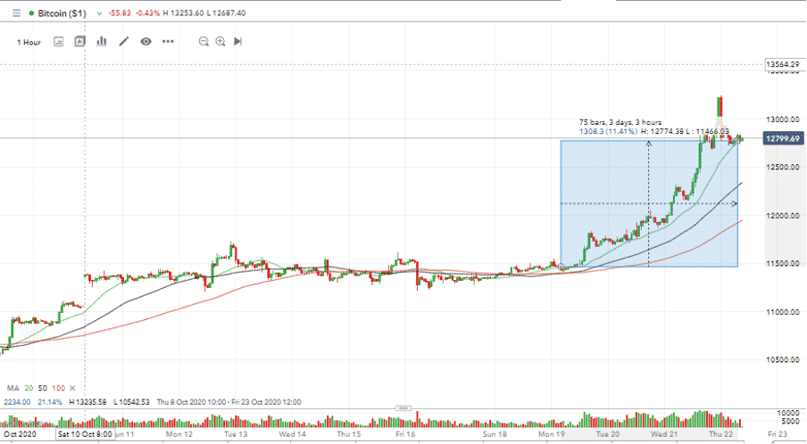Click the Sat 10 Oct 8:00 crosshair label
Viewport: 807px width, 444px height.
(85, 434)
